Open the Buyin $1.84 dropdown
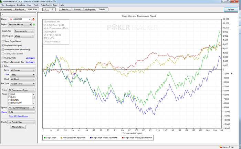The width and height of the screenshot is (241, 149). click(x=21, y=112)
